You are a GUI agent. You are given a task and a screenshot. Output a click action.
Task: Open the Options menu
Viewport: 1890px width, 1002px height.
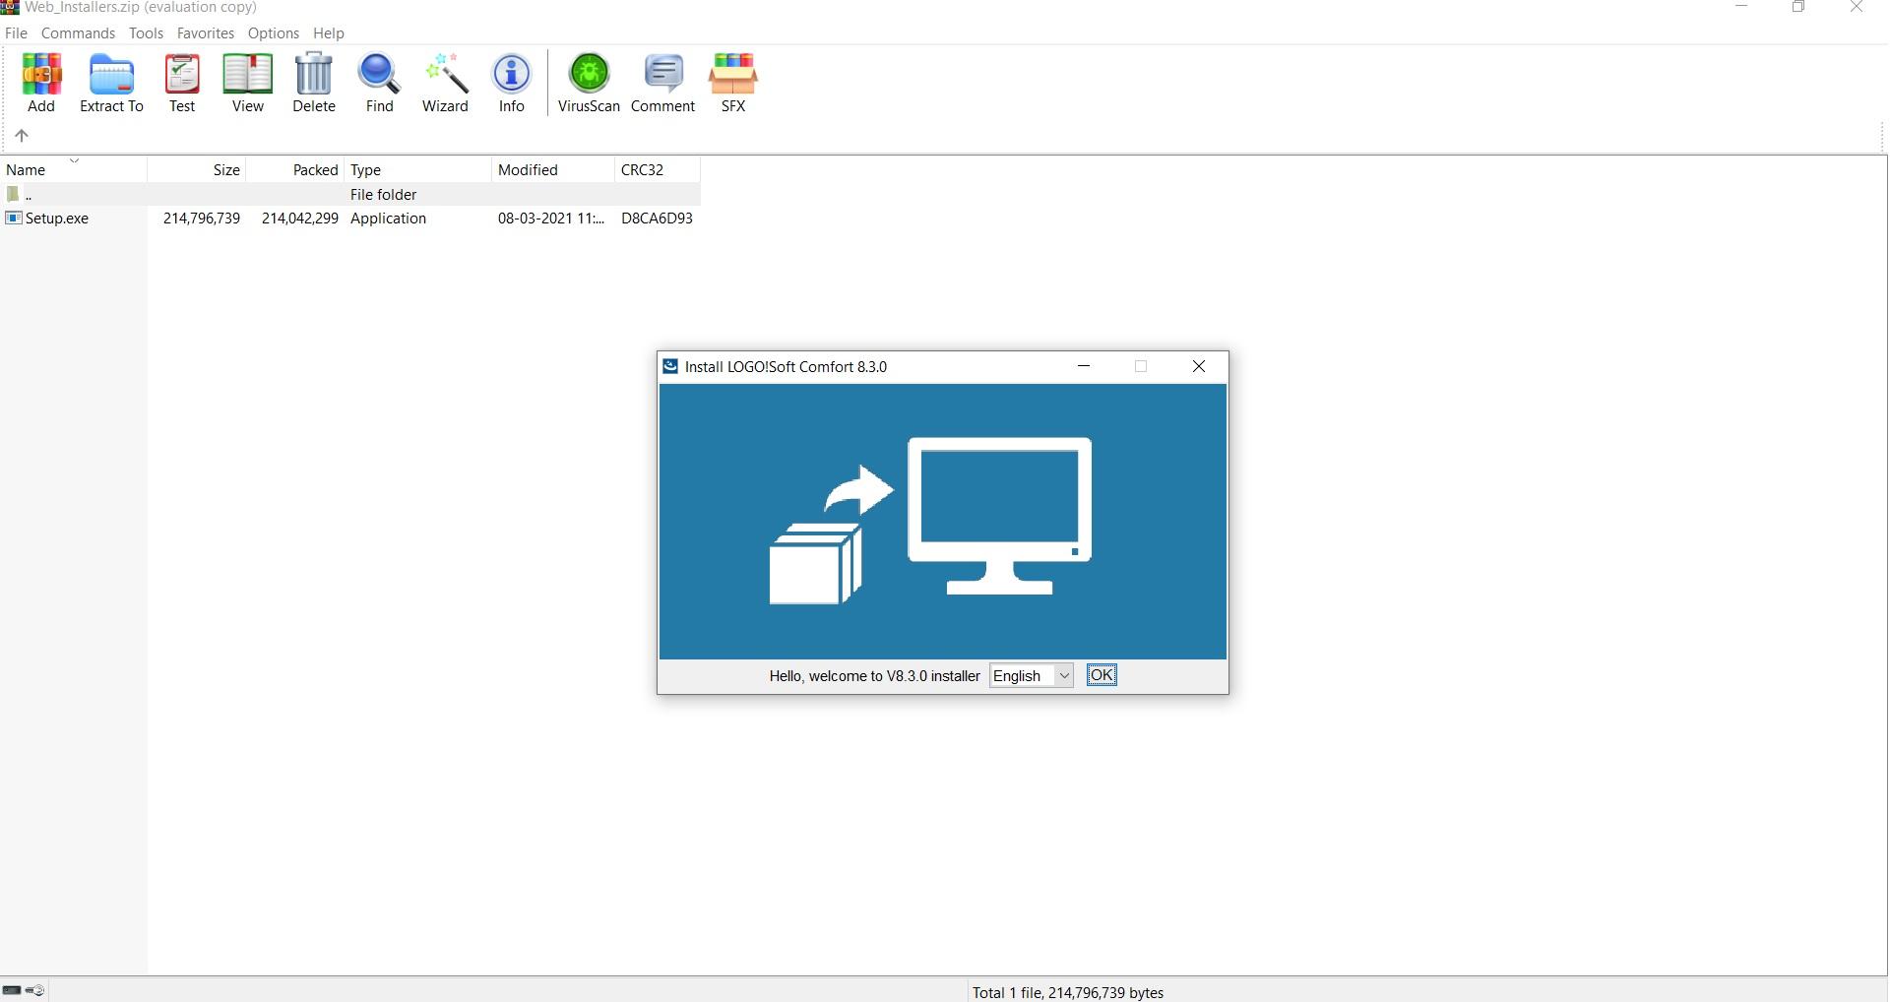tap(274, 32)
